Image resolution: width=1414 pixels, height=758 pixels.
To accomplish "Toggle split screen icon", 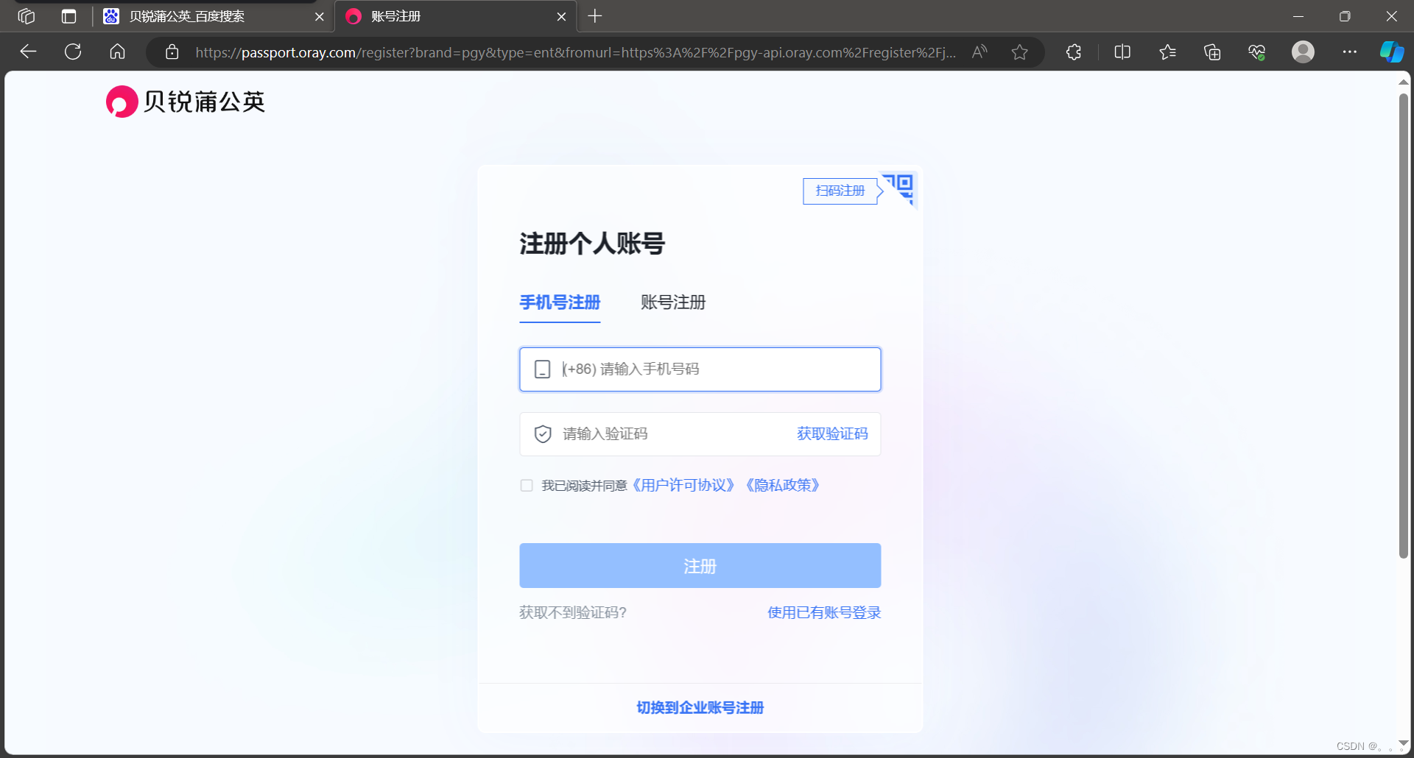I will point(1122,52).
